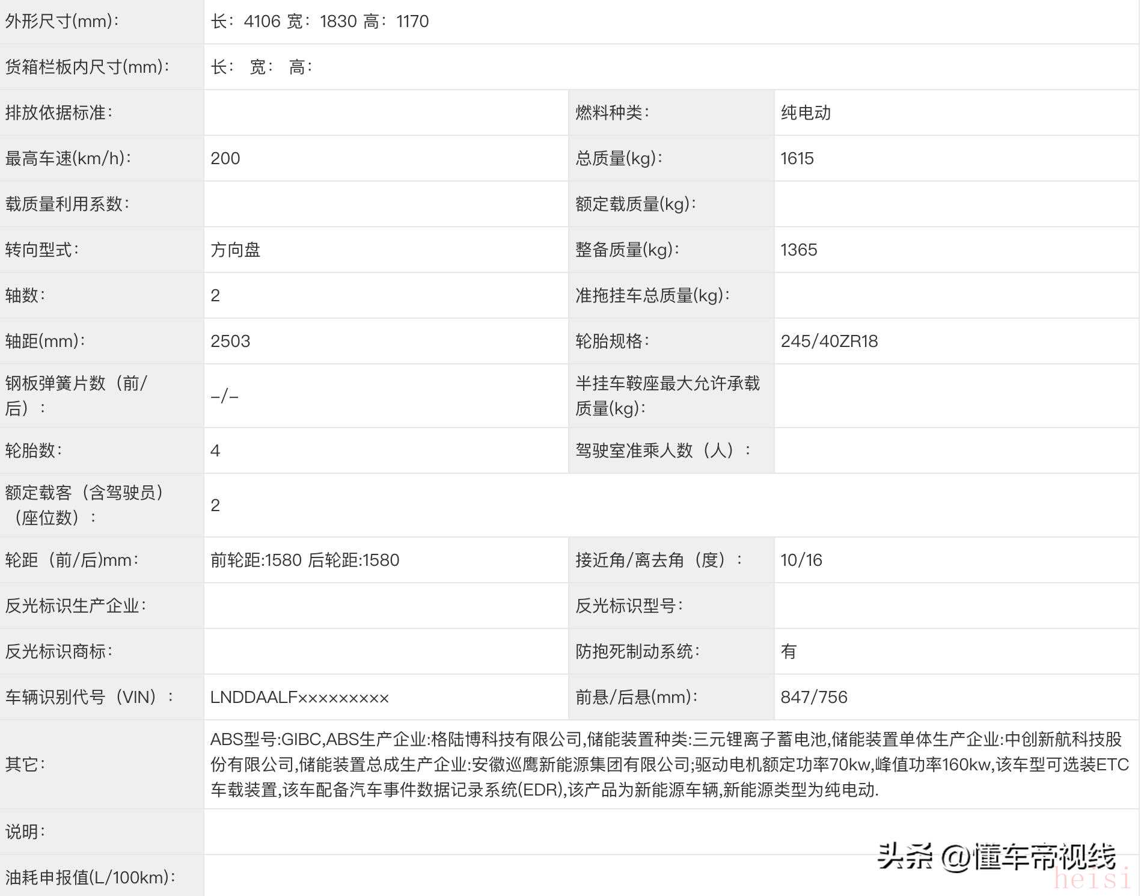This screenshot has height=896, width=1141.
Task: Click the wheelbase value 2503
Action: pyautogui.click(x=230, y=341)
